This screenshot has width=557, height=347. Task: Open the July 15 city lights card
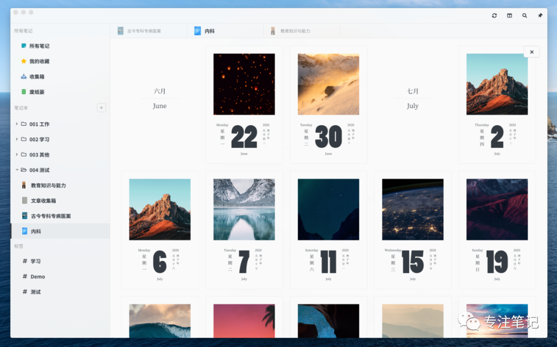[413, 230]
